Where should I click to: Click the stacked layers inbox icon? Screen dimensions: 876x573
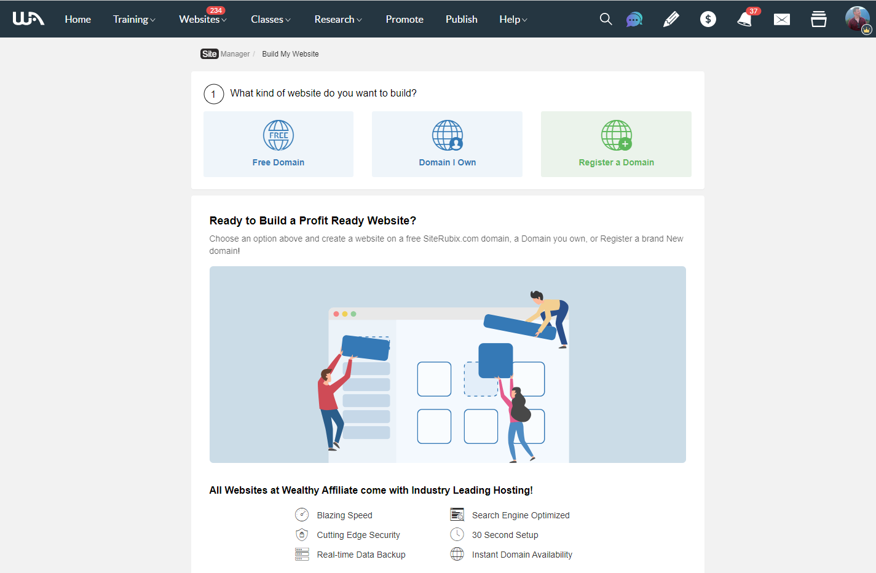[819, 19]
